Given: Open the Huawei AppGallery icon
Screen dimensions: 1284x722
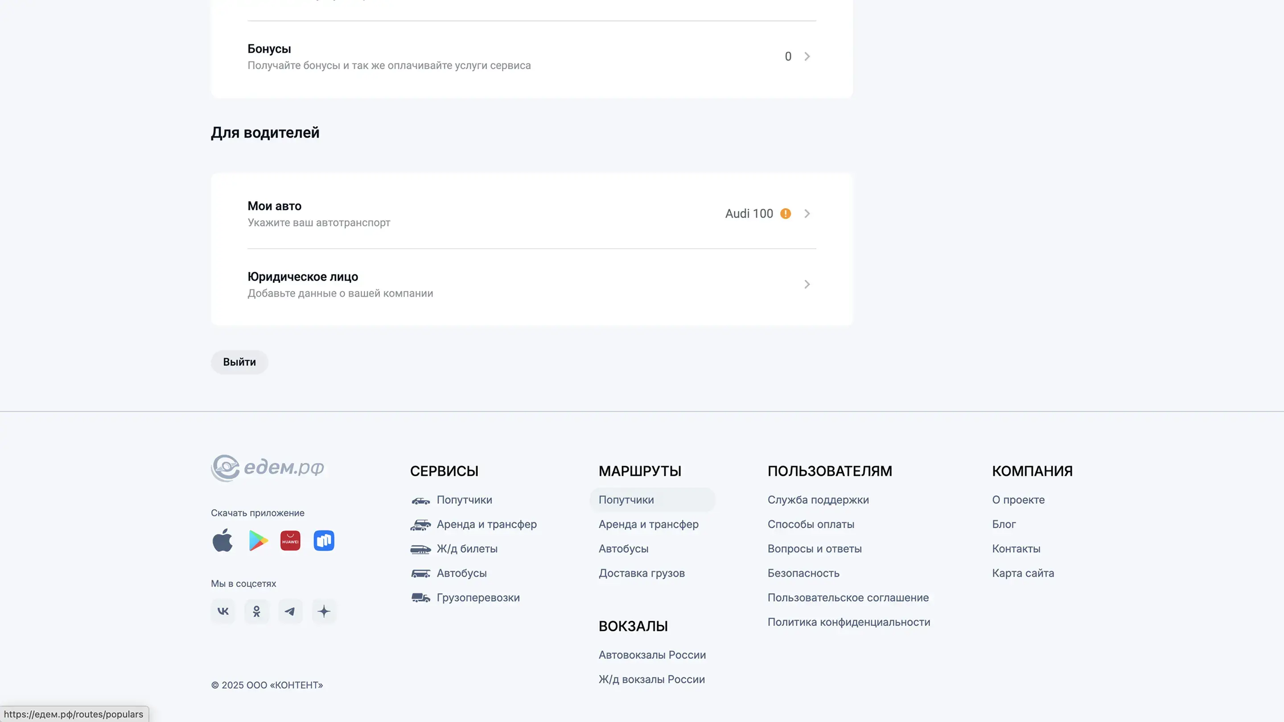Looking at the screenshot, I should [290, 541].
